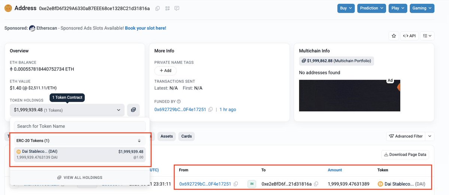
Task: Switch to the Assets tab
Action: [167, 136]
